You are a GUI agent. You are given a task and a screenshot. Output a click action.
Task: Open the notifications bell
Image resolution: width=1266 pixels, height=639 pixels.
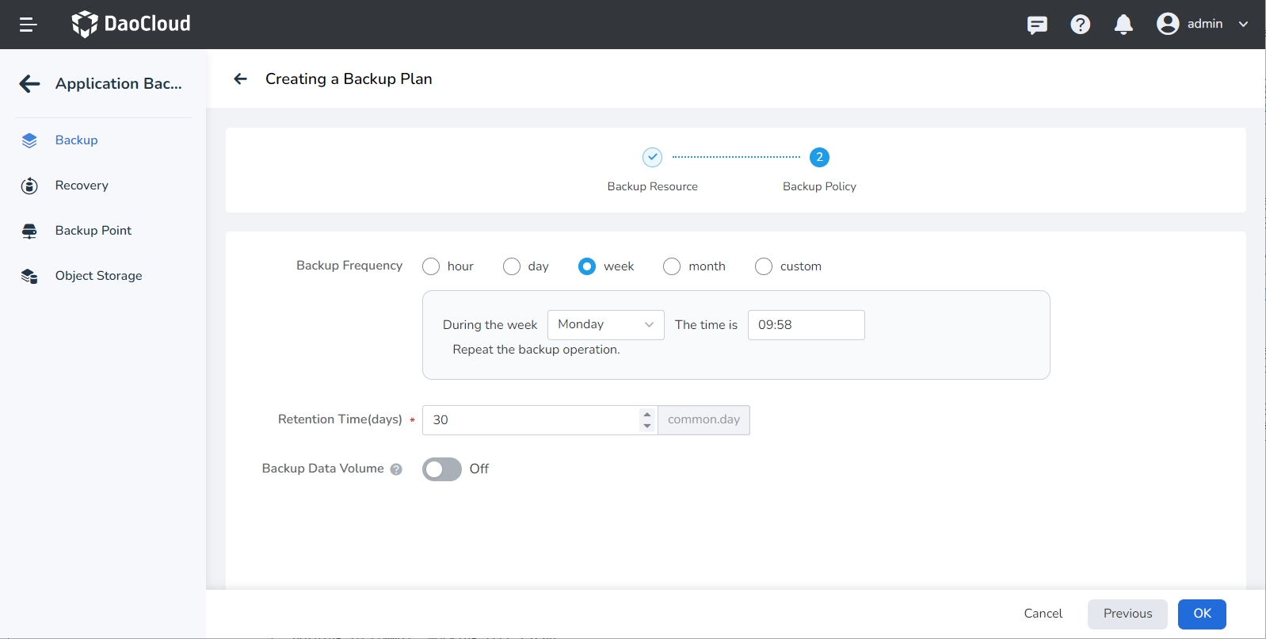click(x=1123, y=25)
